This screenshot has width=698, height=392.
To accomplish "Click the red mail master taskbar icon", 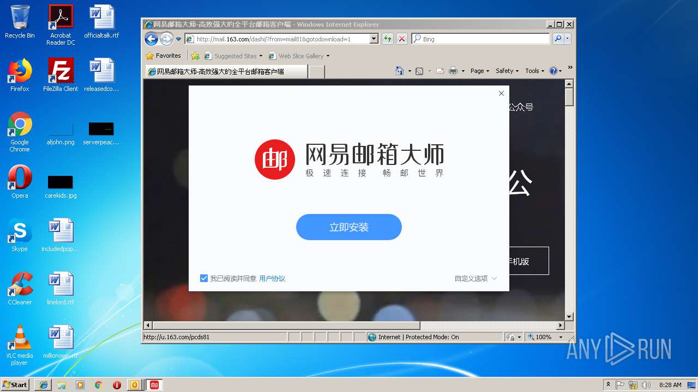I will (x=154, y=384).
